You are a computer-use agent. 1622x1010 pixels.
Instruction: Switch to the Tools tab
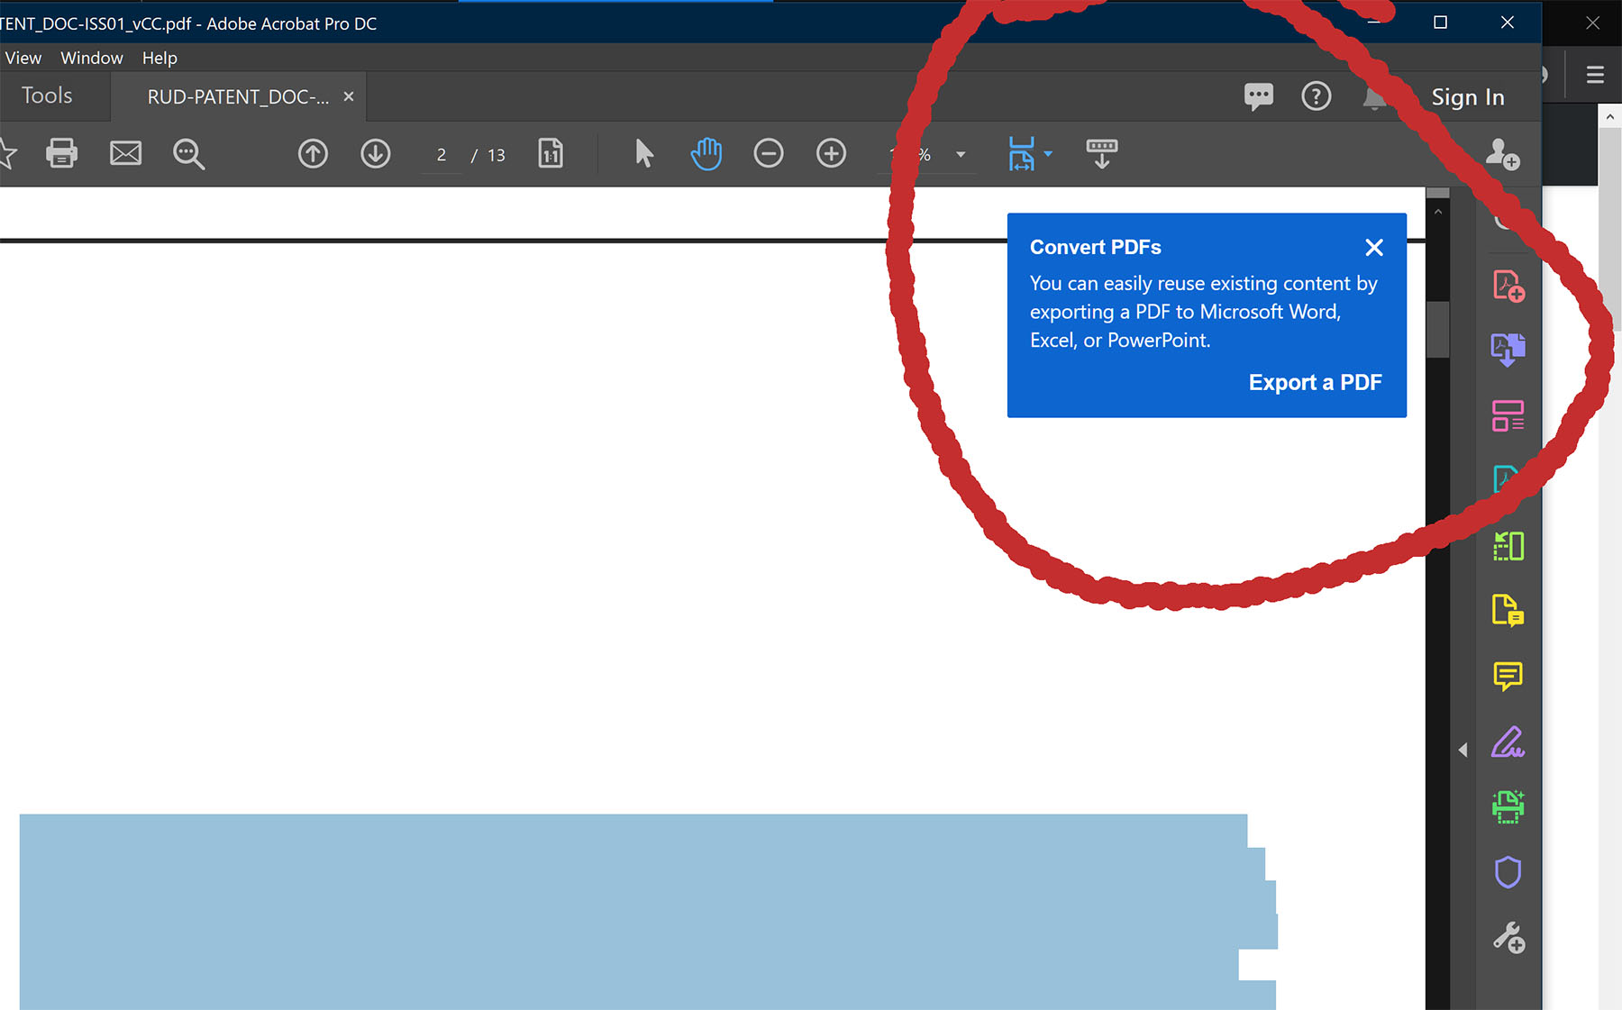(x=48, y=96)
